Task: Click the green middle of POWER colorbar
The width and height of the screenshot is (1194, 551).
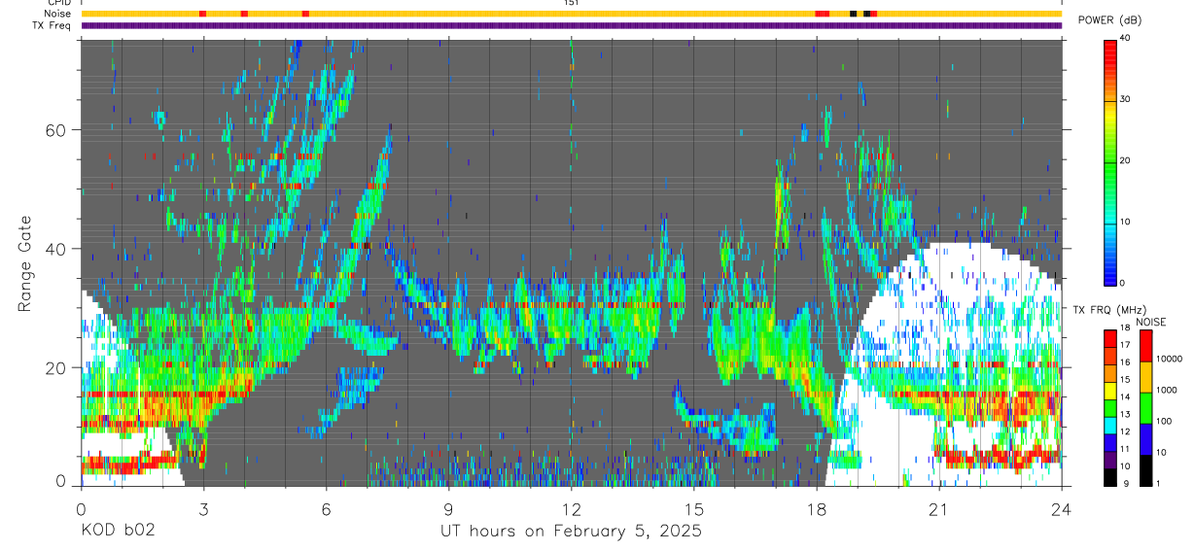Action: point(1110,160)
